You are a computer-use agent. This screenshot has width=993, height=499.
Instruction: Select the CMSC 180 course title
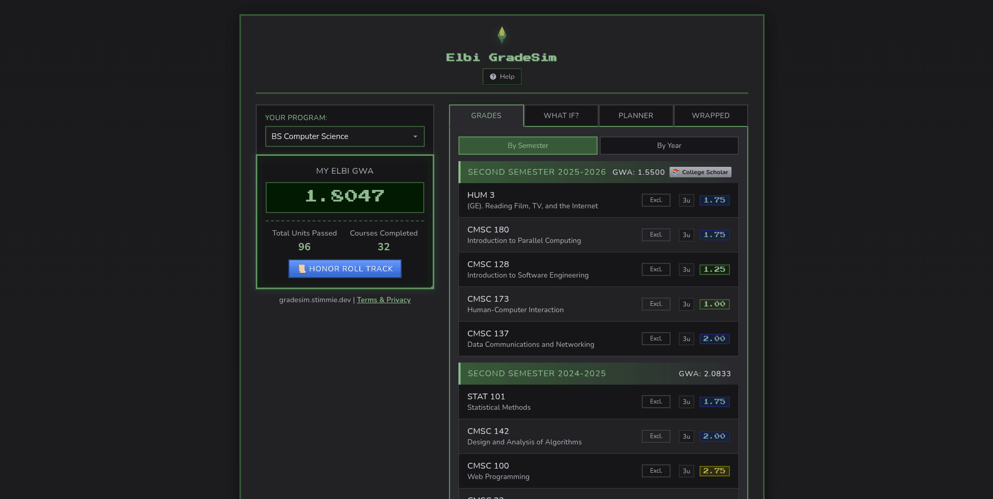[488, 229]
